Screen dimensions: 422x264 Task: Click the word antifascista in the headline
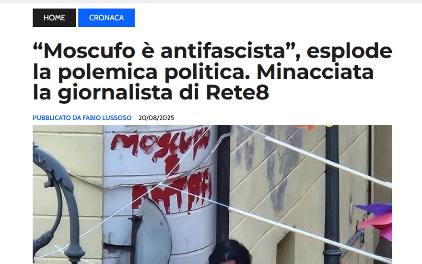click(223, 51)
